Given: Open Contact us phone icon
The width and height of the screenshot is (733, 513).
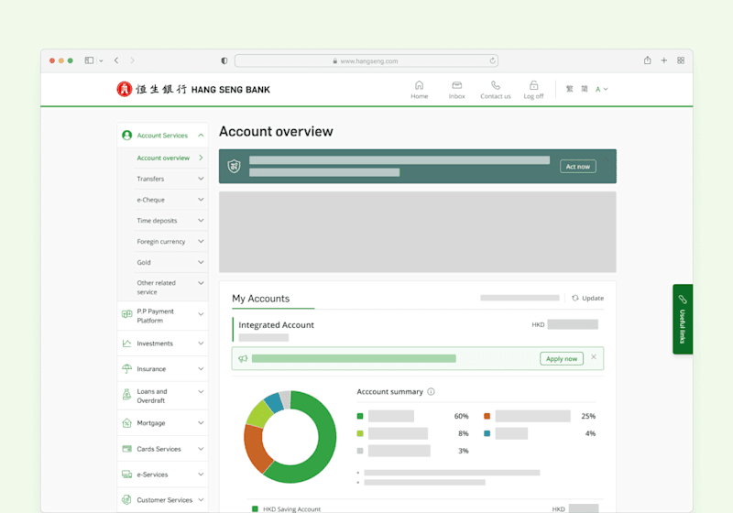Looking at the screenshot, I should coord(496,85).
